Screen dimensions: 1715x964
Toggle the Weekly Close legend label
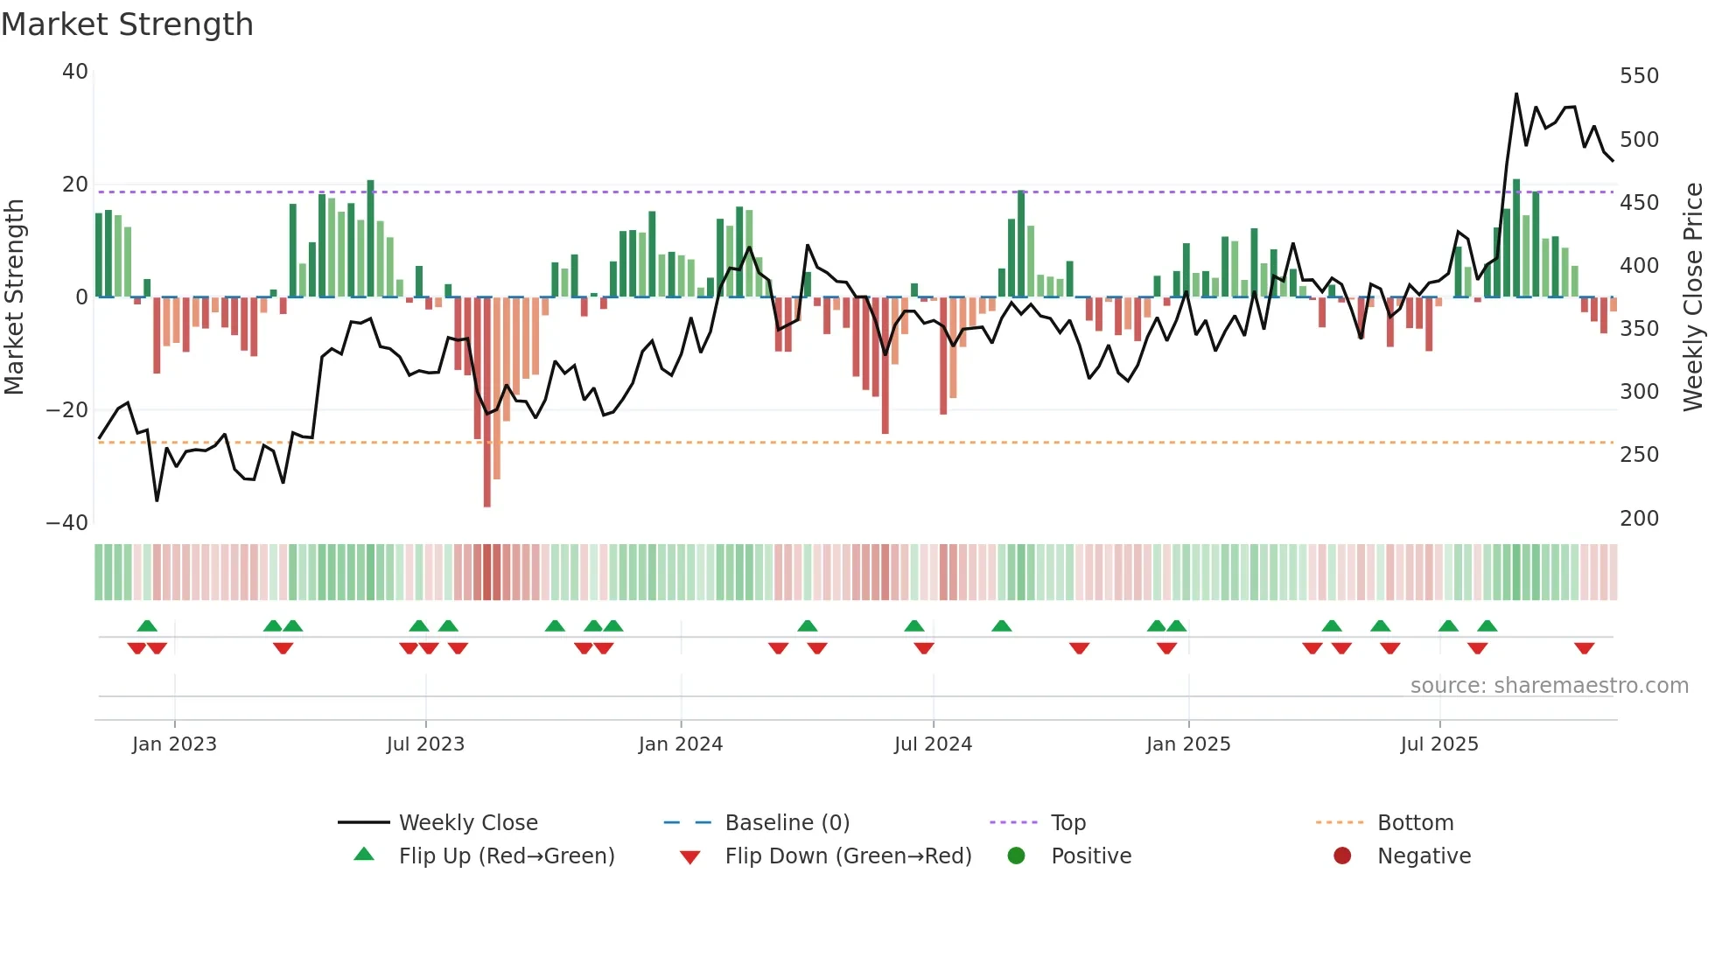(x=468, y=822)
